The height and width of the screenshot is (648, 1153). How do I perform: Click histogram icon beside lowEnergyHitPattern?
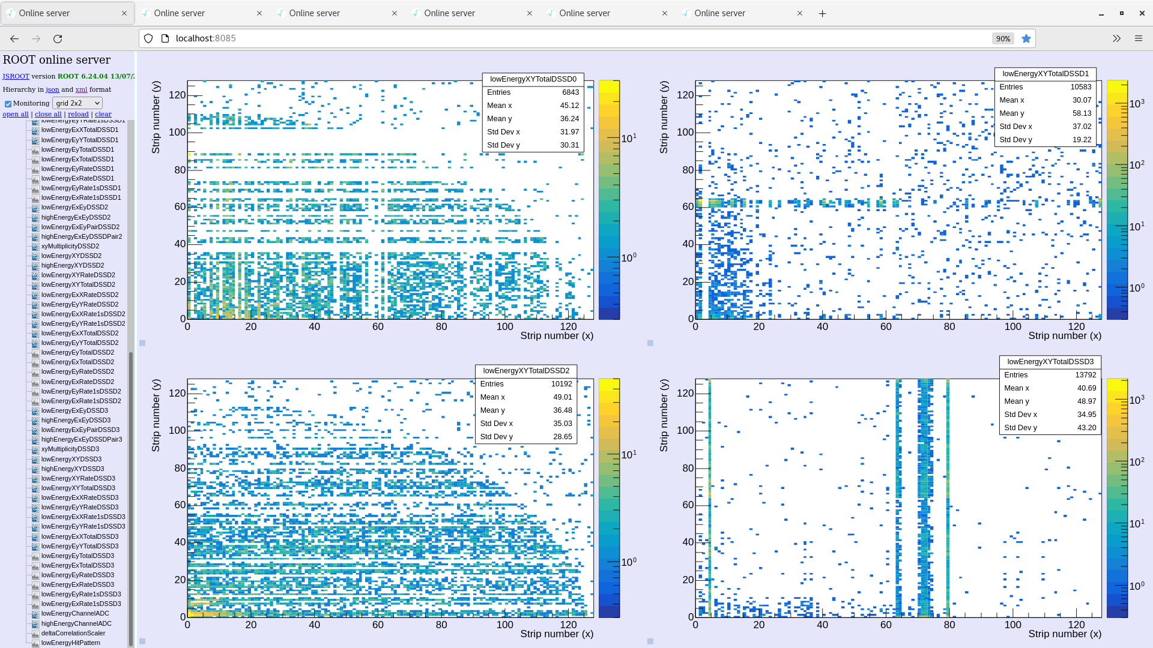point(35,643)
